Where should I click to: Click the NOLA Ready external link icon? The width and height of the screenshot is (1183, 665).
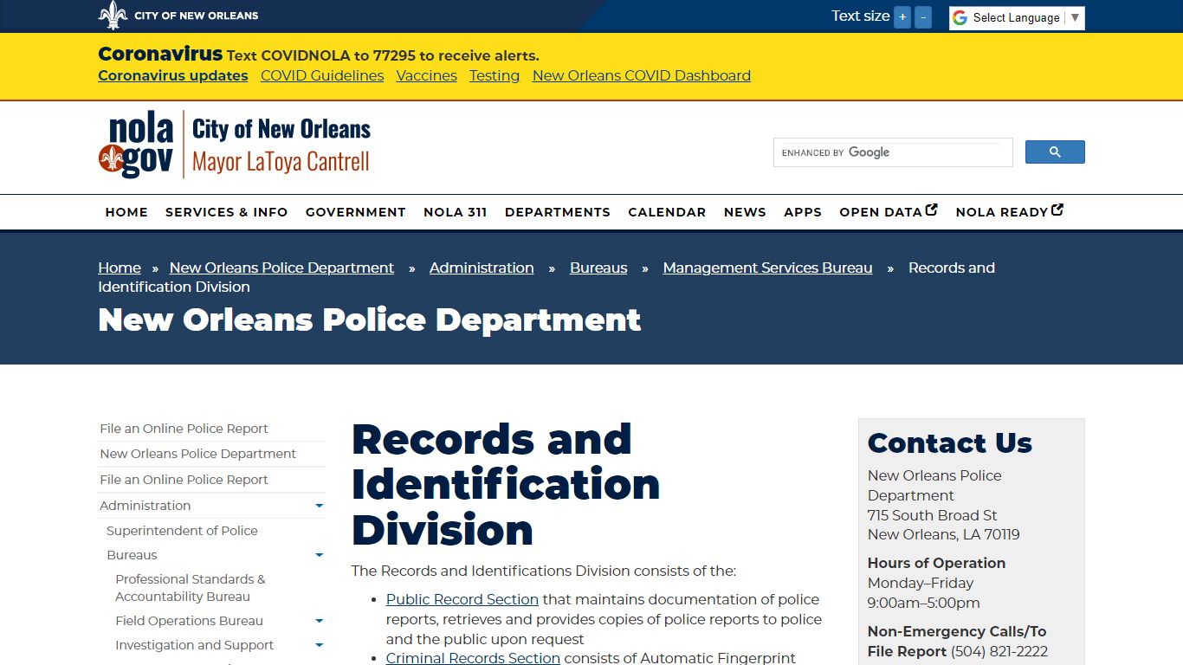pos(1057,210)
